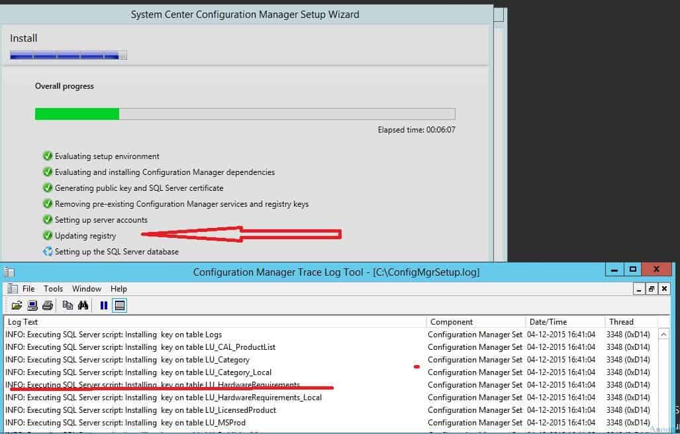This screenshot has width=680, height=434.
Task: Minimize the inner log document window
Action: point(638,289)
